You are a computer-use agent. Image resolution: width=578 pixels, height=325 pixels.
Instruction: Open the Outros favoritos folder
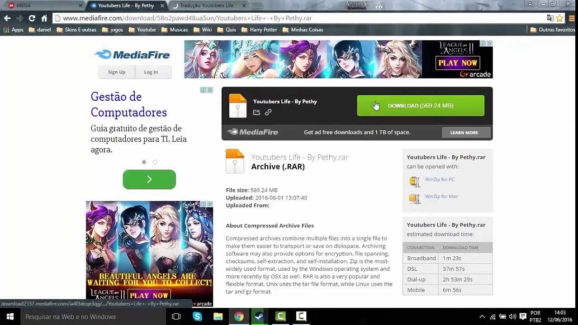pyautogui.click(x=553, y=30)
